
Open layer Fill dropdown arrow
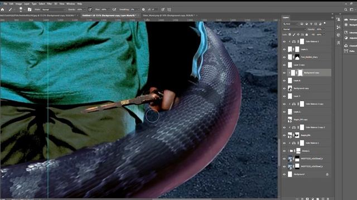coord(324,34)
